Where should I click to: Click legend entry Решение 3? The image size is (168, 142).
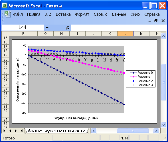(141, 85)
